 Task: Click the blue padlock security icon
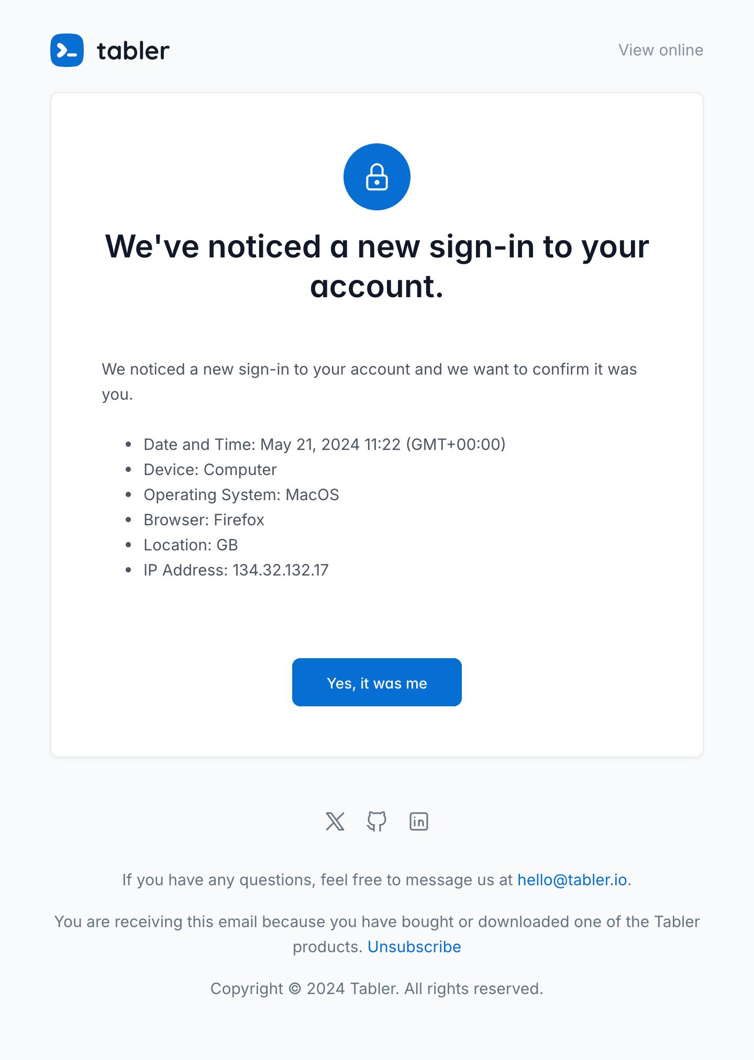click(377, 177)
